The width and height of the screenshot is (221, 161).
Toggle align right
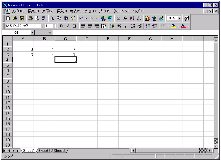tap(97, 26)
